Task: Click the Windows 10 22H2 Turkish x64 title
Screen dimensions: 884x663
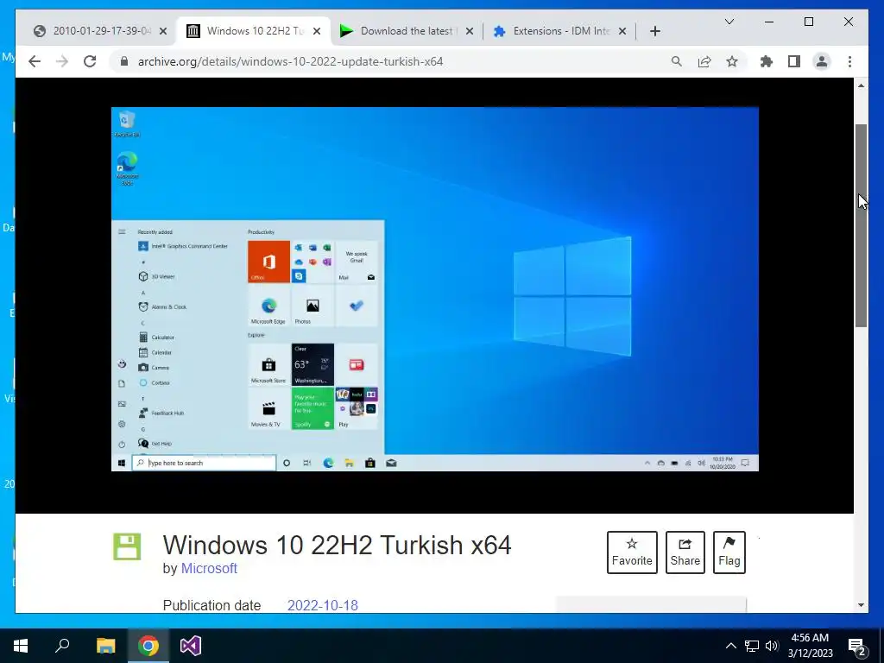Action: 338,546
